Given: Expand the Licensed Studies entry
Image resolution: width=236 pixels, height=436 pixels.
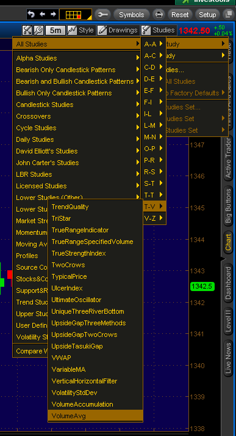Looking at the screenshot, I should (x=77, y=186).
